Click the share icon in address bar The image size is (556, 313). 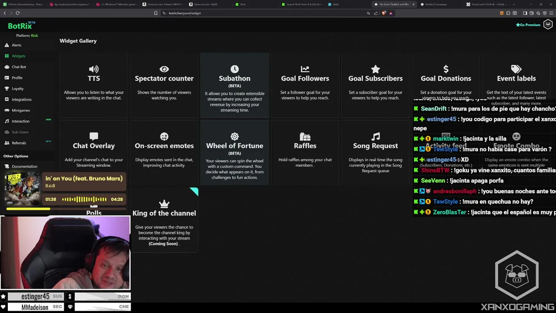(376, 13)
